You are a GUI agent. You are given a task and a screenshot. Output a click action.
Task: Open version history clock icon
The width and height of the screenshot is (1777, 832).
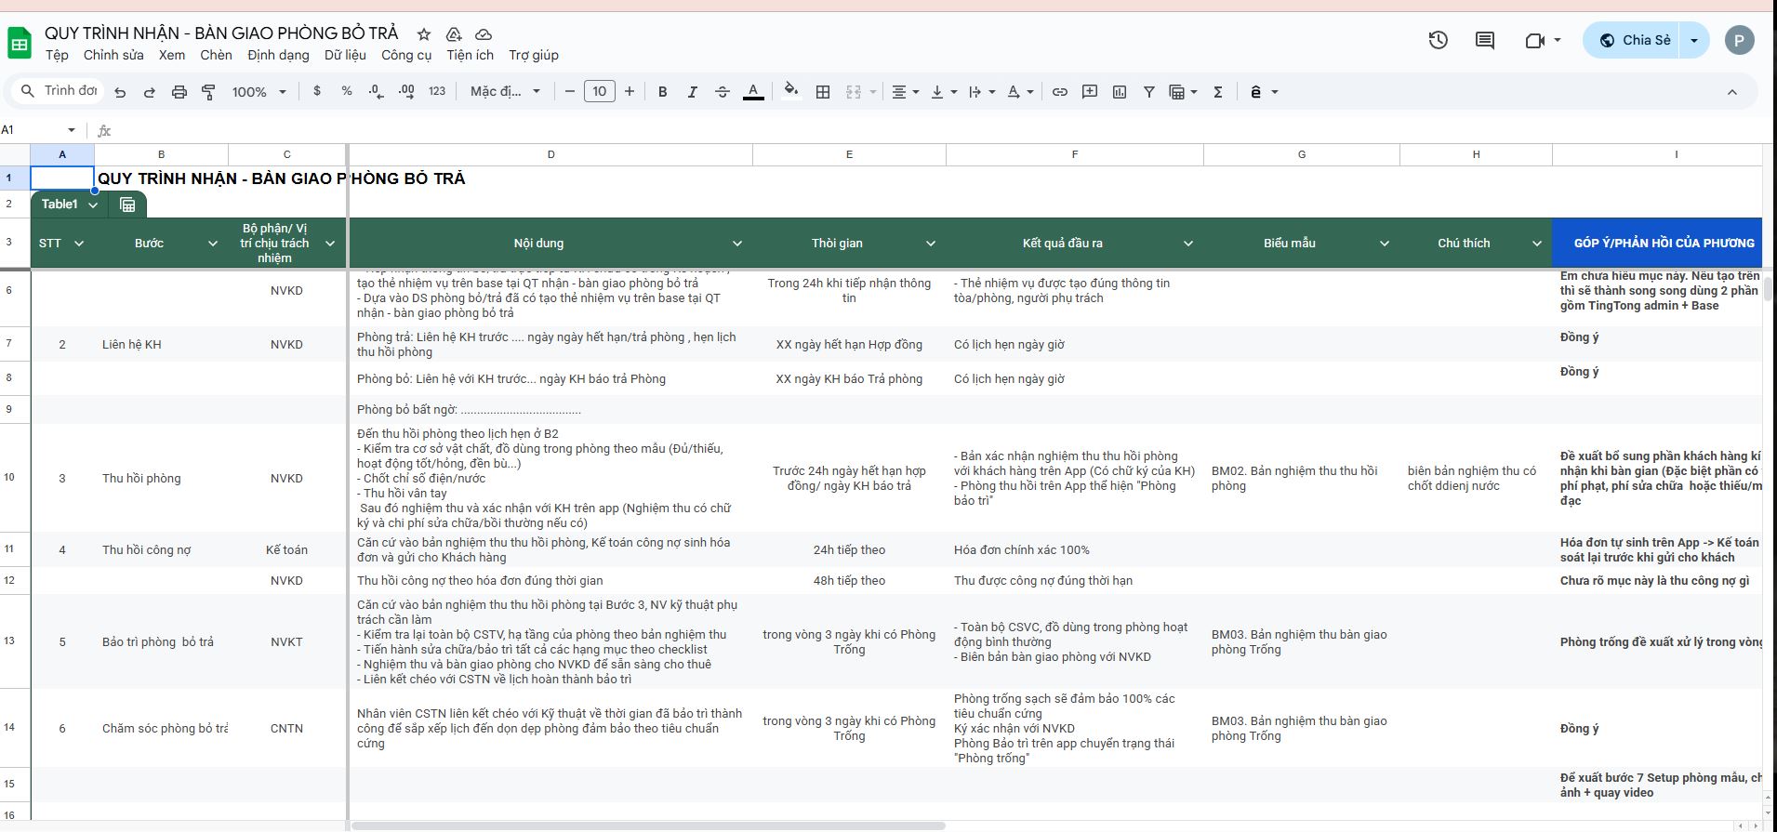tap(1438, 40)
